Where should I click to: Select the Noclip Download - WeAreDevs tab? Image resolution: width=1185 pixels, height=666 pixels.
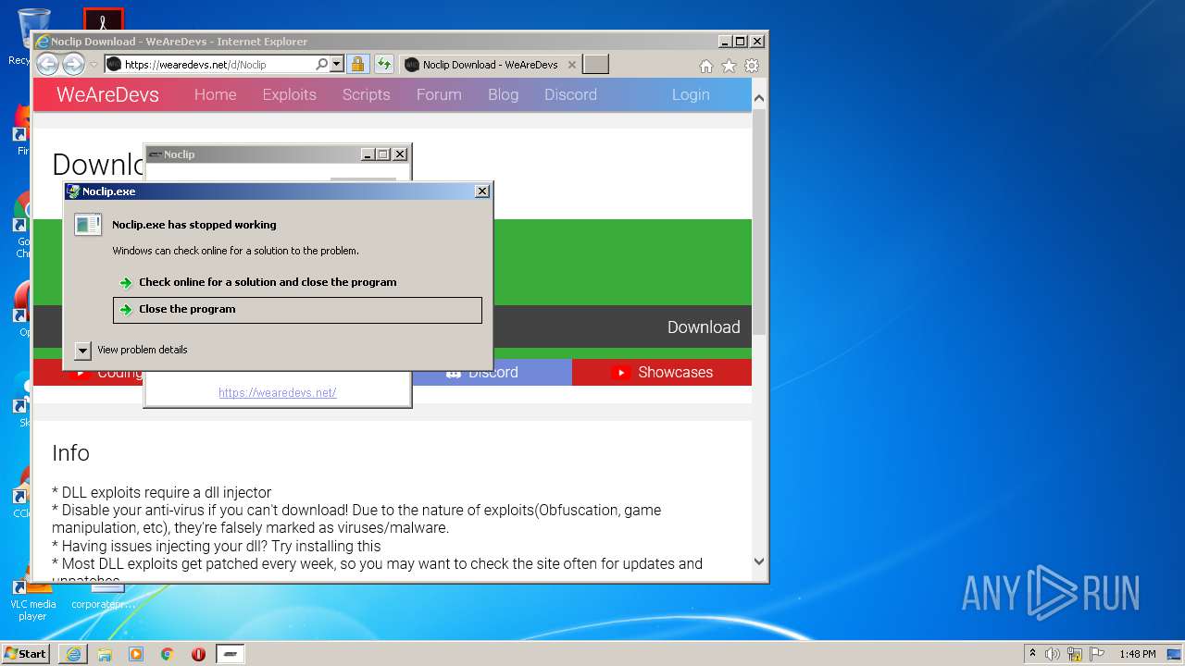click(x=490, y=65)
